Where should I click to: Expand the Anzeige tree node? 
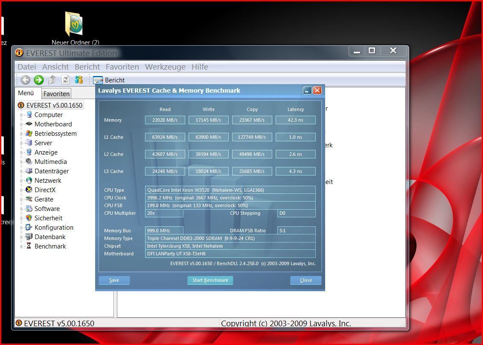click(x=22, y=152)
